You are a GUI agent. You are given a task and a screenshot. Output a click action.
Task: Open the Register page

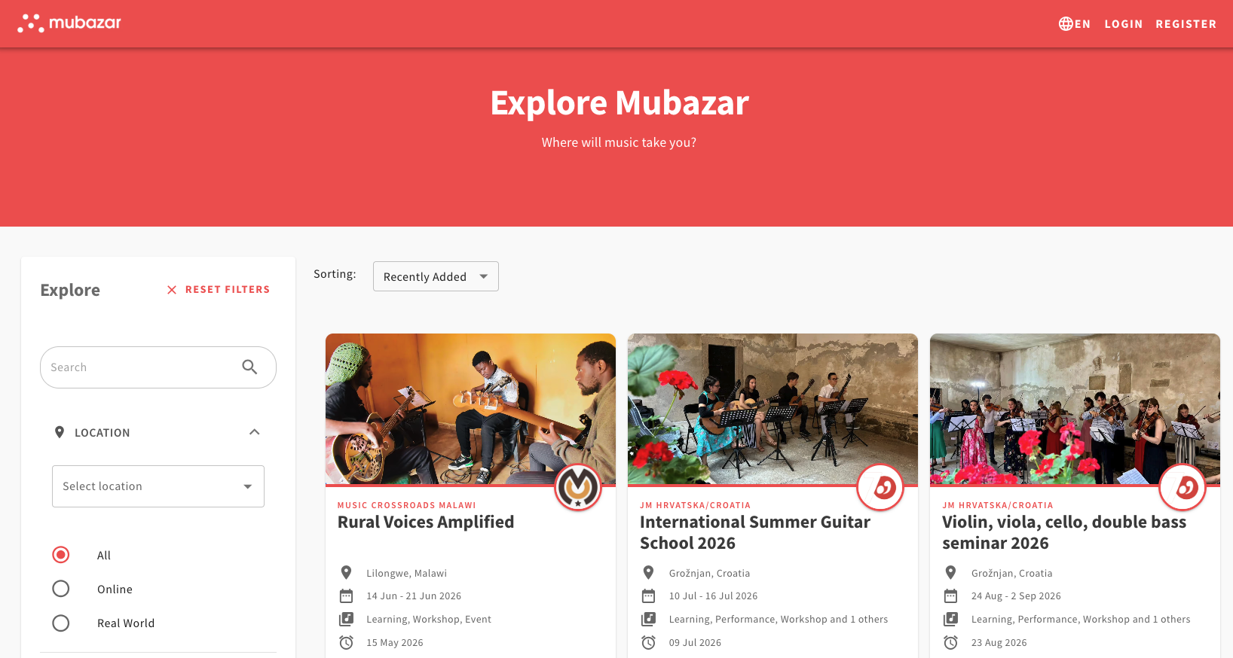click(x=1186, y=24)
